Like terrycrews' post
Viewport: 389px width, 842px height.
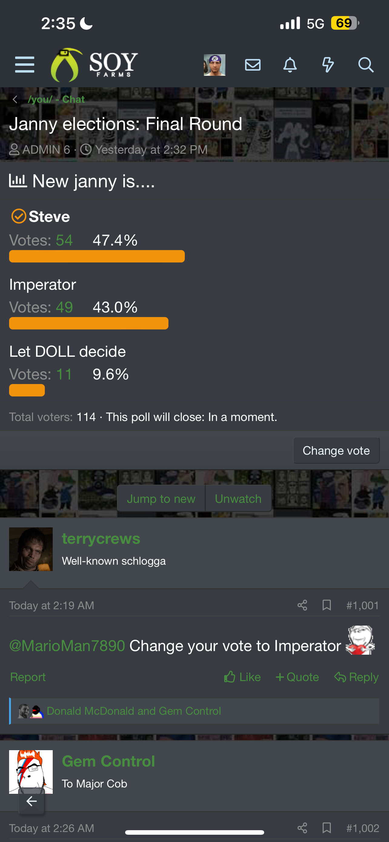pos(242,677)
